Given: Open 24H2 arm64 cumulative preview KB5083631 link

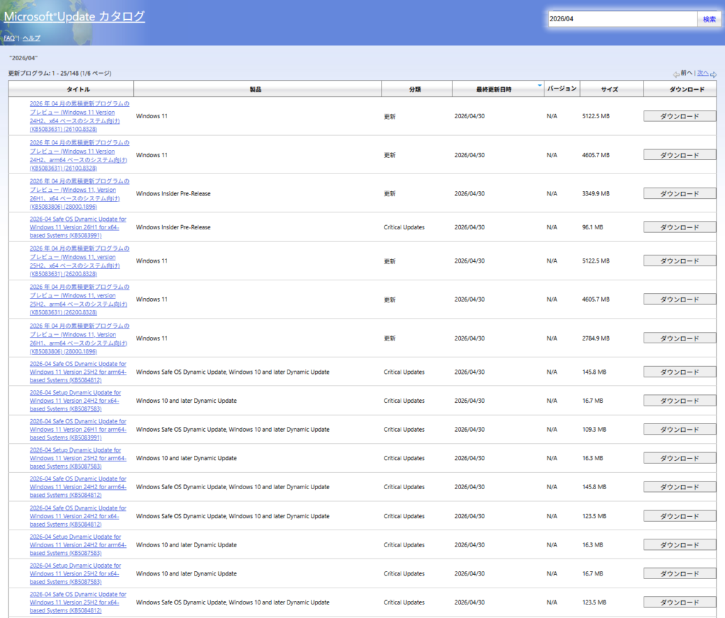Looking at the screenshot, I should point(79,155).
